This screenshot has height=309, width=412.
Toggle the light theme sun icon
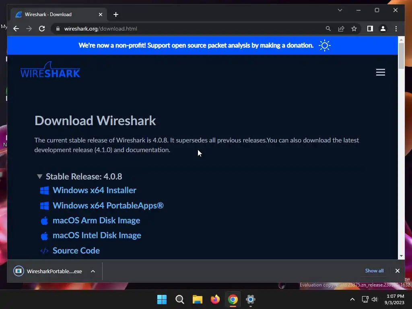[x=325, y=45]
